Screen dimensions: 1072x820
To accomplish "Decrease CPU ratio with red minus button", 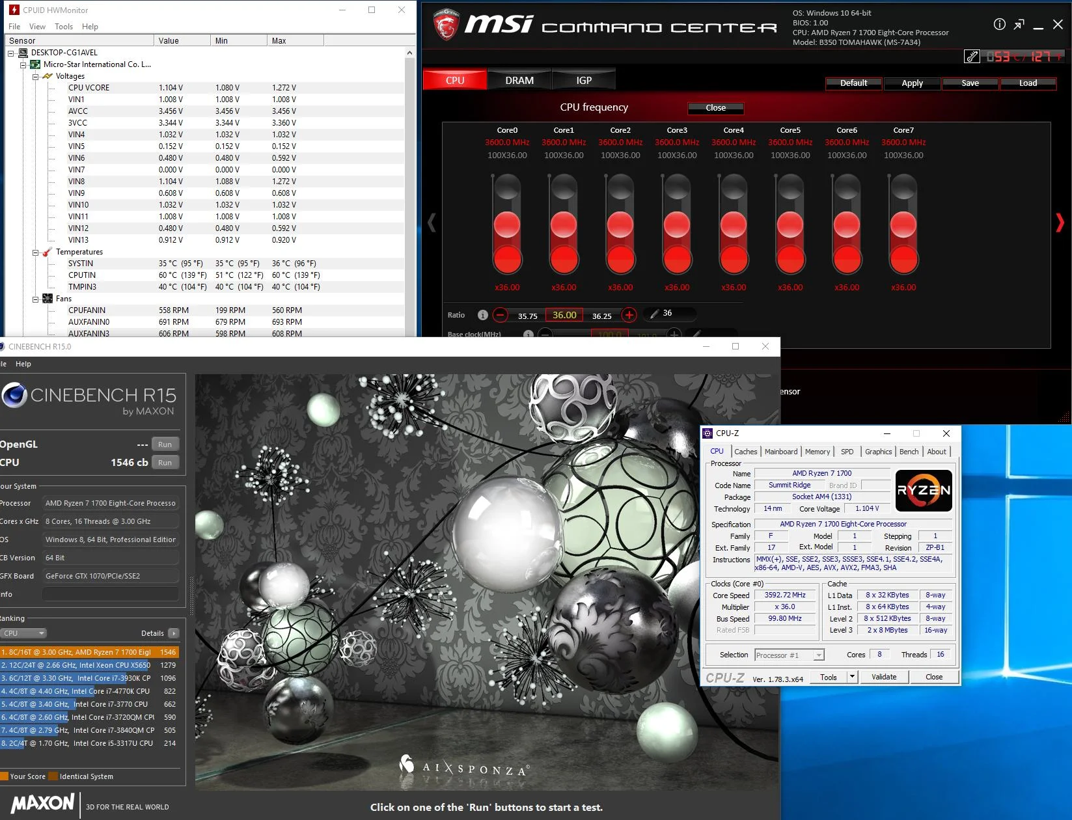I will pos(500,315).
